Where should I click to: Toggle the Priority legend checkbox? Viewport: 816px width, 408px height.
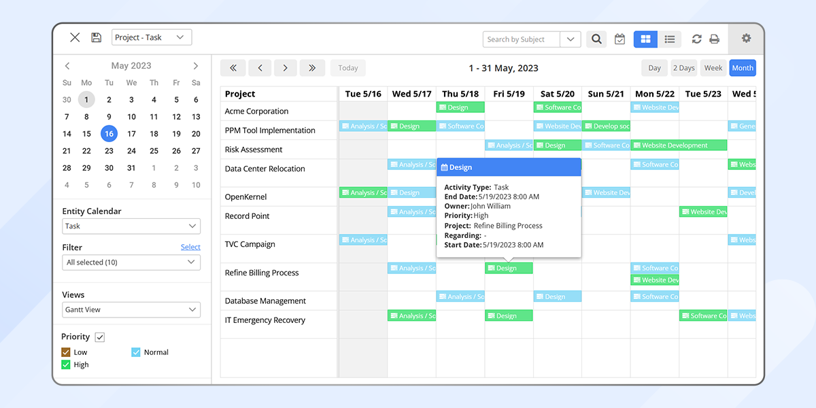tap(100, 337)
